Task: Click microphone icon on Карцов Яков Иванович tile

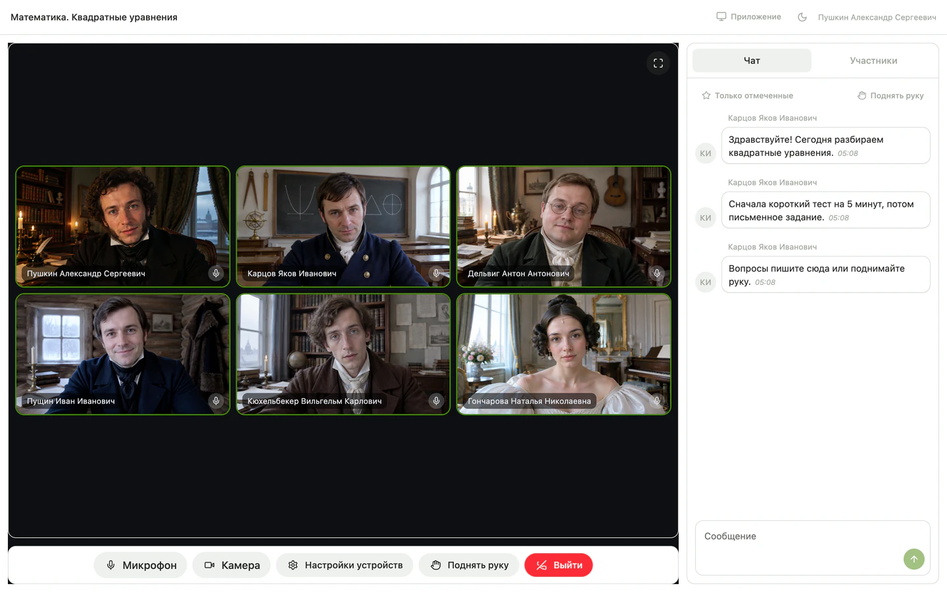Action: 436,273
